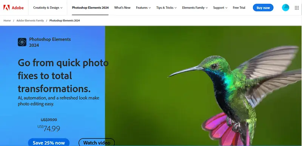Expand the Creativity & Design menu
The height and width of the screenshot is (146, 302).
[x=48, y=8]
